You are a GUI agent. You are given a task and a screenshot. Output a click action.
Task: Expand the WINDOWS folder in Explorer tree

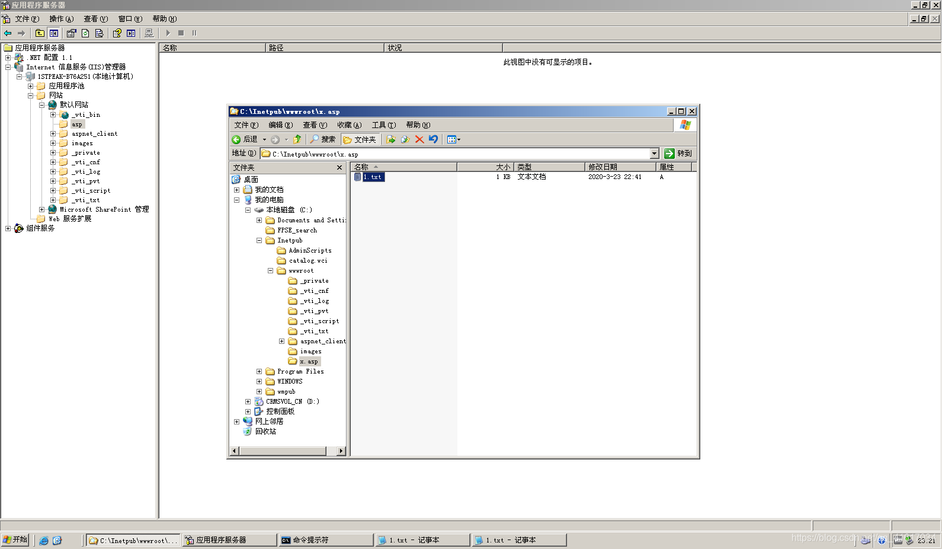coord(259,381)
